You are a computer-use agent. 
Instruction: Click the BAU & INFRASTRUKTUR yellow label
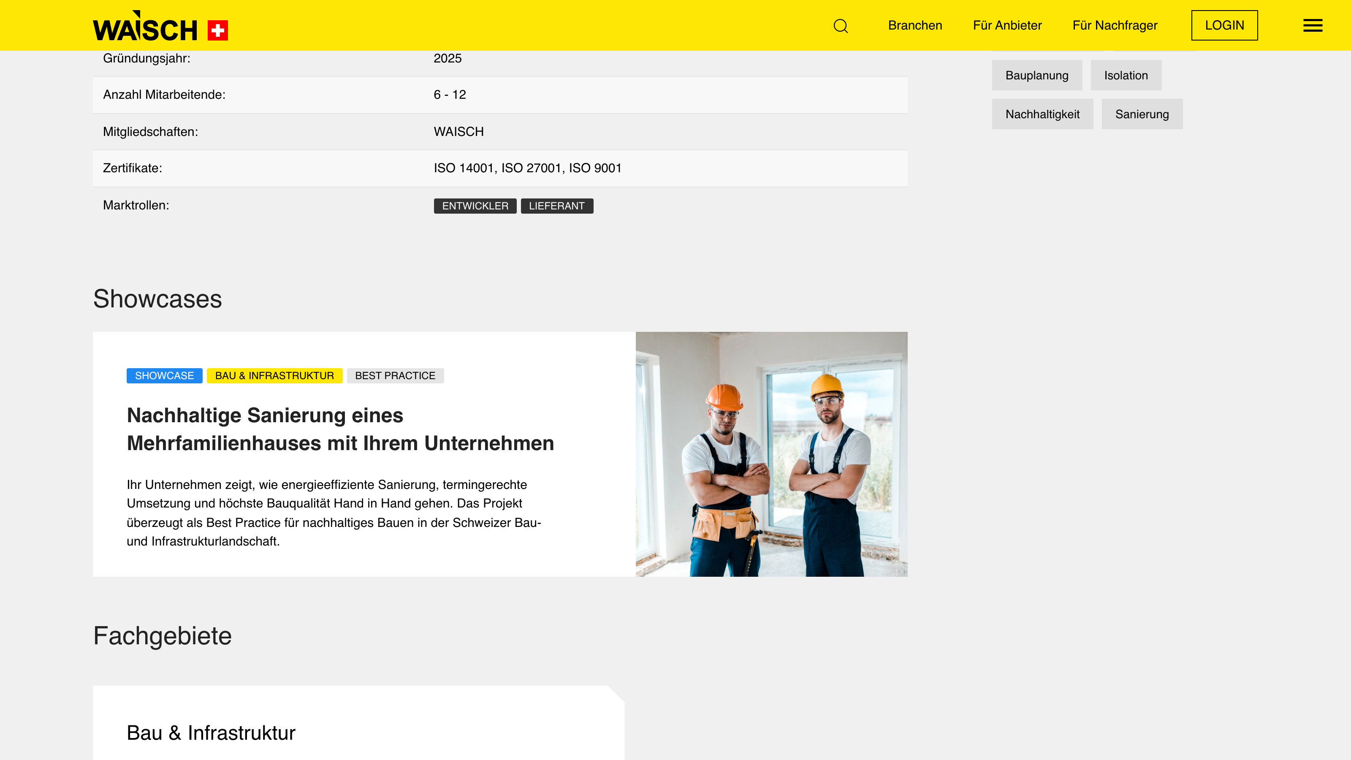click(x=274, y=375)
